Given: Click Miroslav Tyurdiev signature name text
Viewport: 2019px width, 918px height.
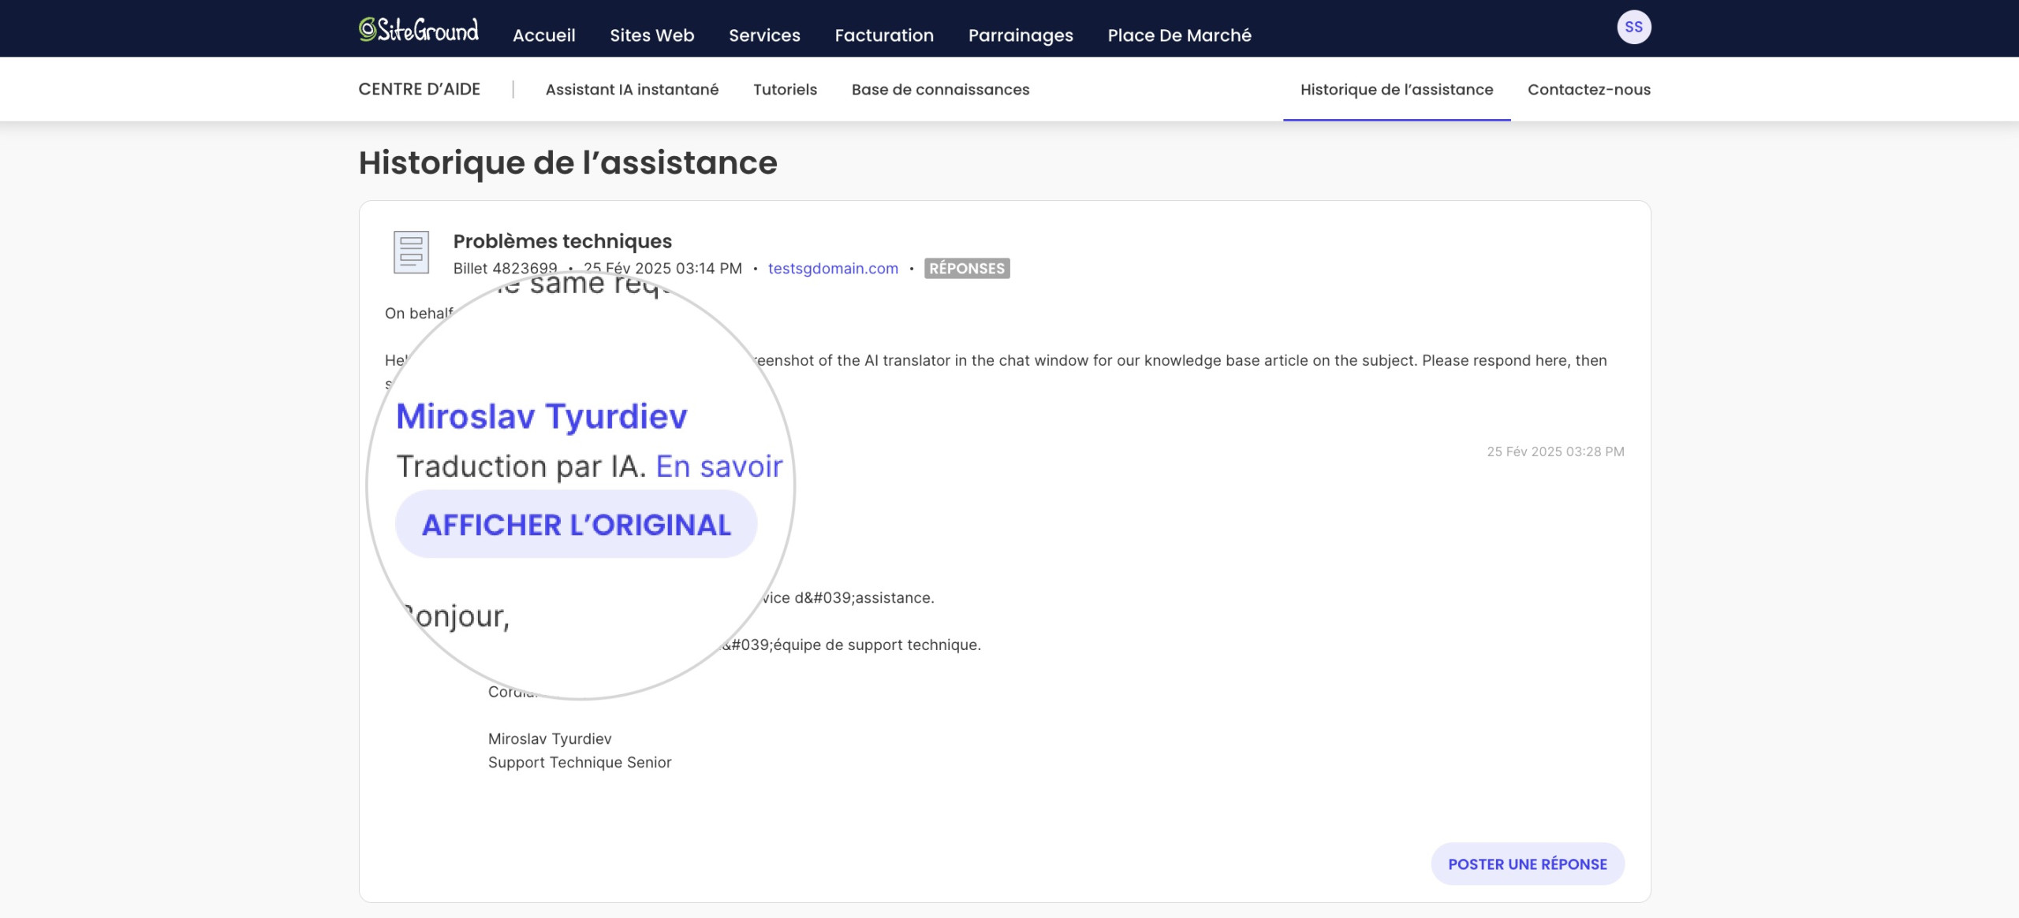Looking at the screenshot, I should point(550,739).
